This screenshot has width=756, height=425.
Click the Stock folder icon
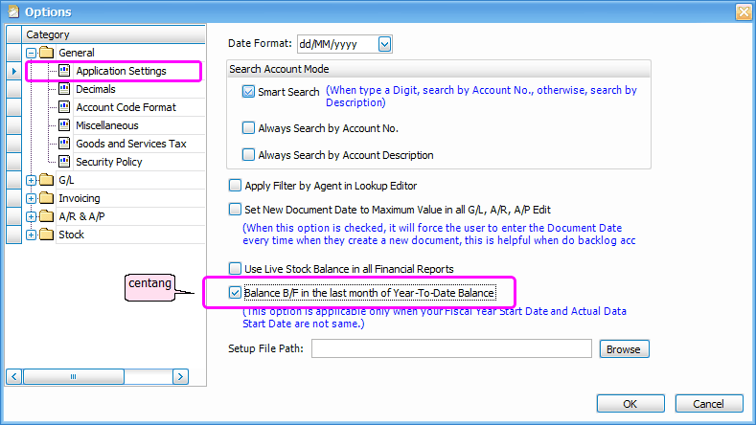point(47,235)
